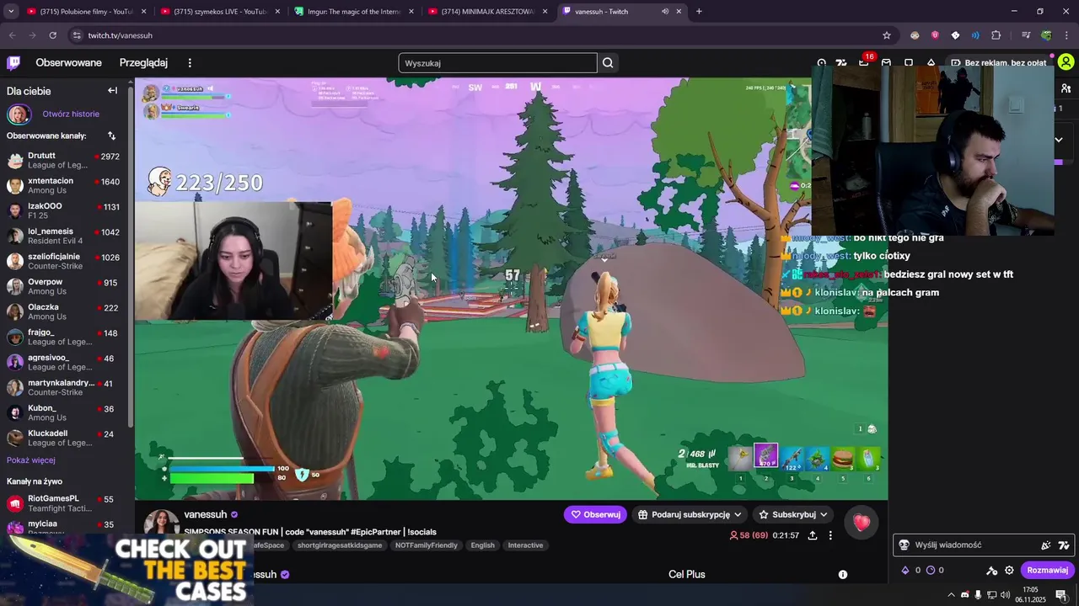Open the whispers envelope icon
This screenshot has width=1079, height=606.
tap(886, 63)
